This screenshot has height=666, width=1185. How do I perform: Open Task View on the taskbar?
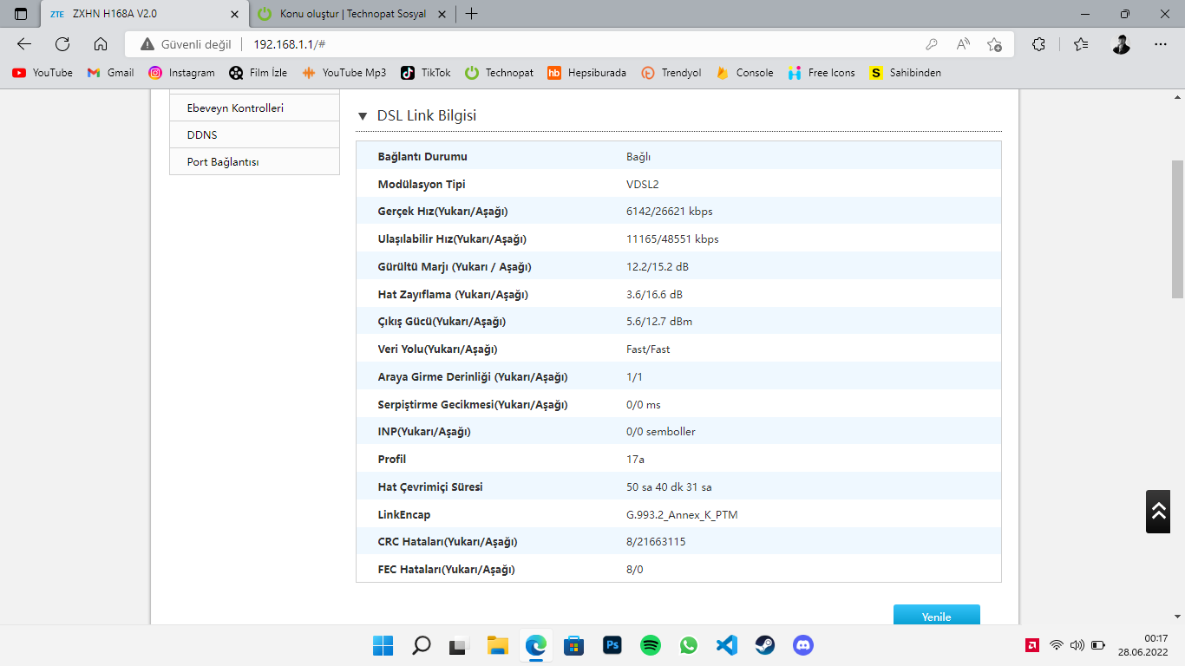pyautogui.click(x=459, y=645)
